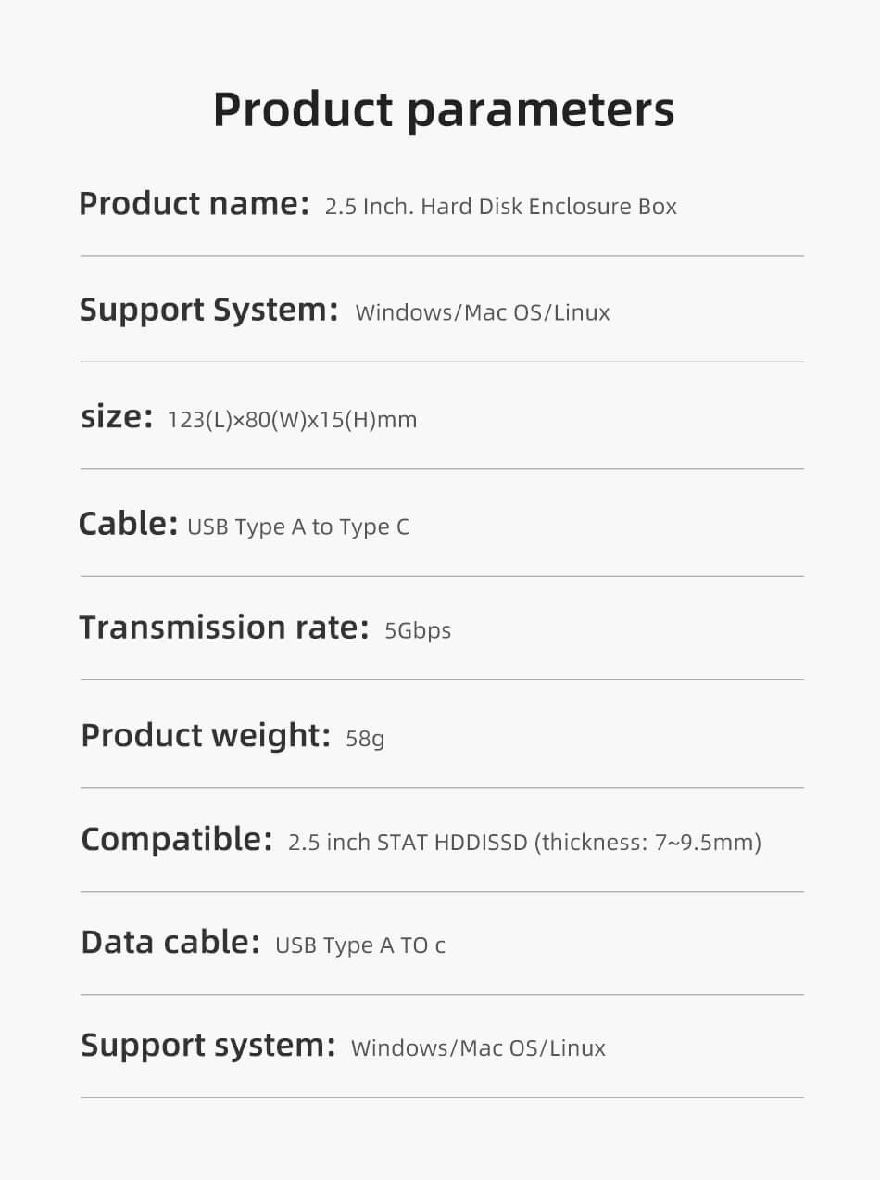880x1180 pixels.
Task: Select the Product name label
Action: [x=194, y=204]
